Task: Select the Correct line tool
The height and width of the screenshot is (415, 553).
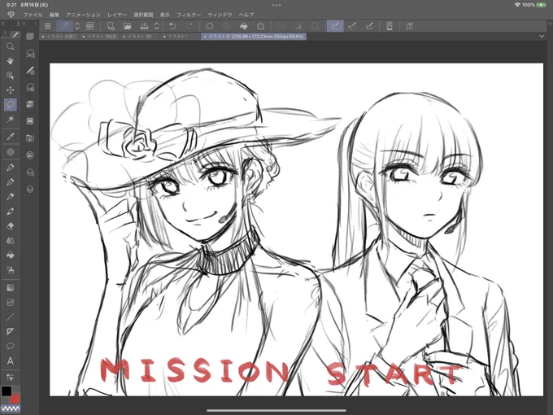Action: [11, 378]
